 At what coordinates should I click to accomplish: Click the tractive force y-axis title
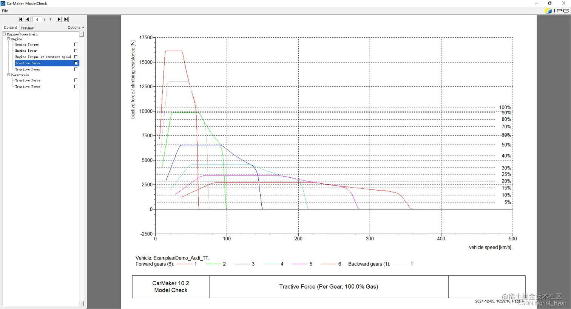133,80
